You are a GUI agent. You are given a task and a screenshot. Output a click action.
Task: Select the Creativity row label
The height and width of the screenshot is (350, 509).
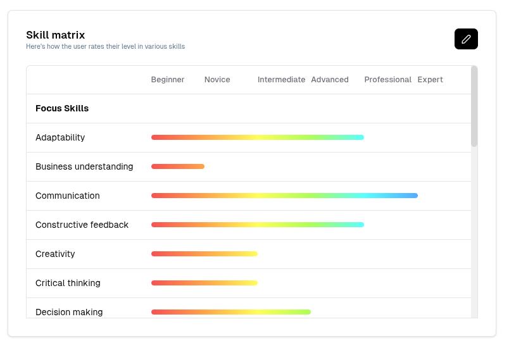pyautogui.click(x=55, y=254)
